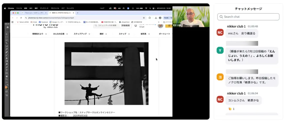Screen dimensions: 292x124
Task: Expand the 組写真 menu
Action: point(145,34)
